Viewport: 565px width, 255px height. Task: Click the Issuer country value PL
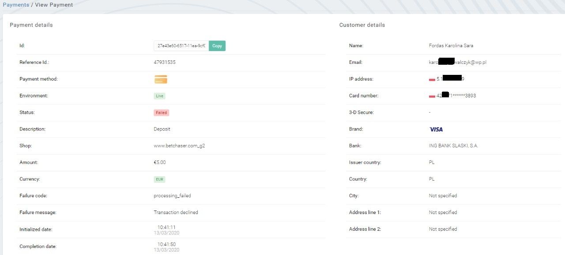(432, 163)
